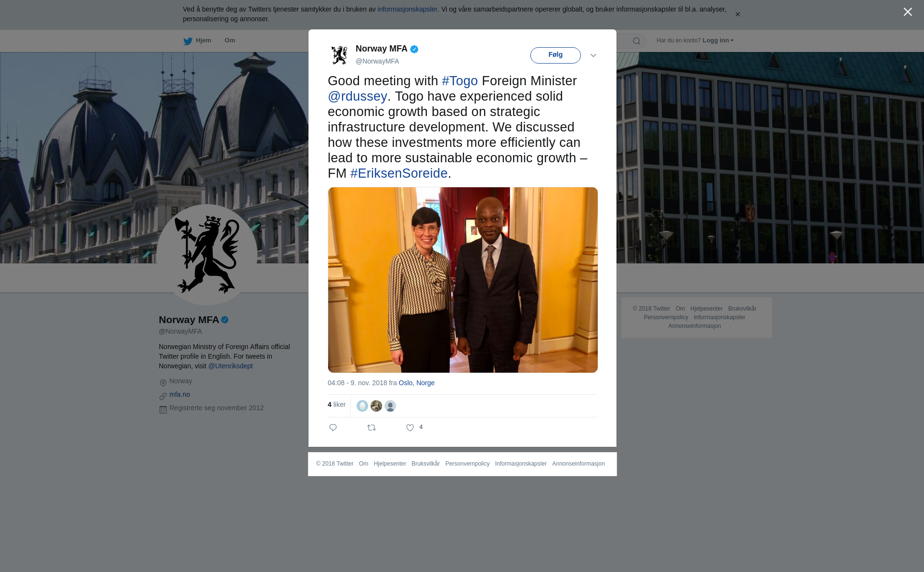
Task: Click the reply speech bubble icon
Action: click(x=333, y=428)
